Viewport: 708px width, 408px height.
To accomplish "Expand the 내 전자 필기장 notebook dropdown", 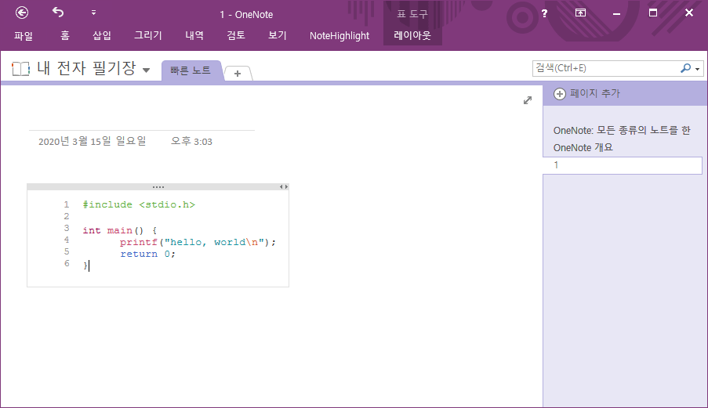I will coord(146,70).
